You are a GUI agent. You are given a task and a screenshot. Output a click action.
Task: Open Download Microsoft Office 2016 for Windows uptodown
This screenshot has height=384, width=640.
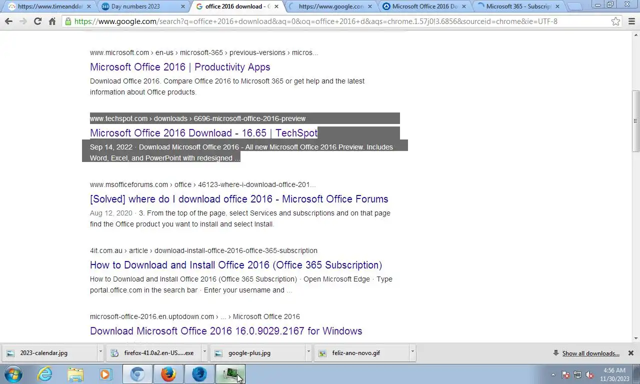[226, 331]
